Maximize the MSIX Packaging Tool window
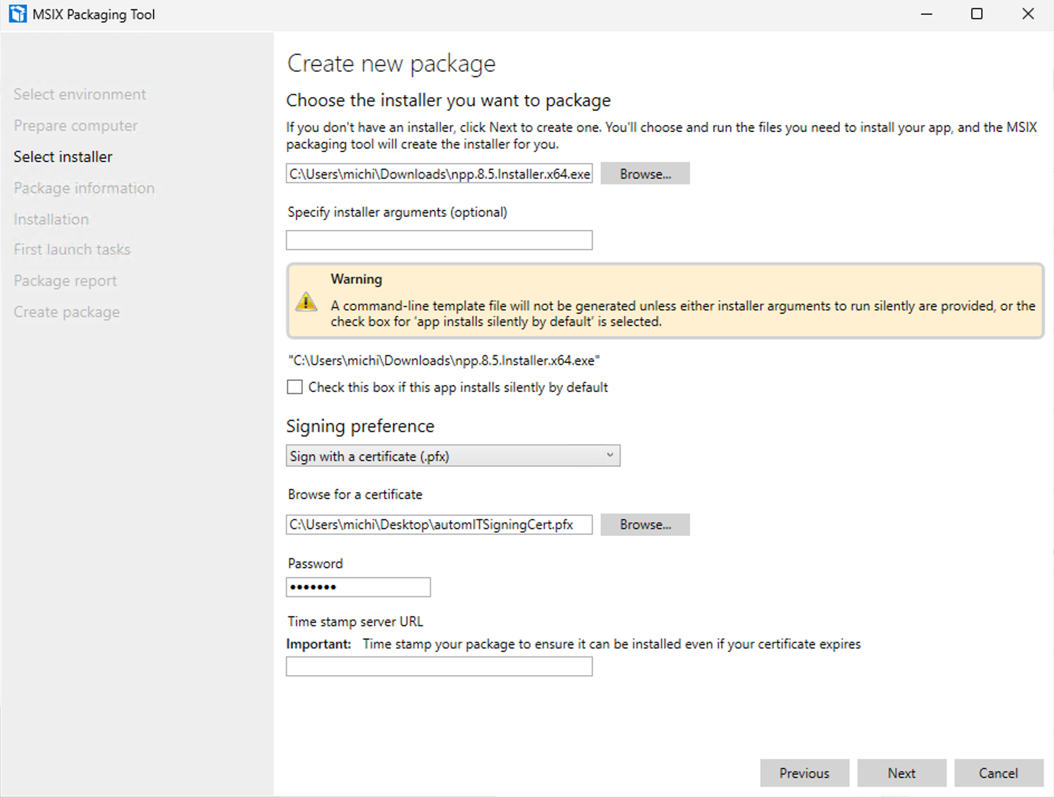The image size is (1054, 797). [x=977, y=14]
